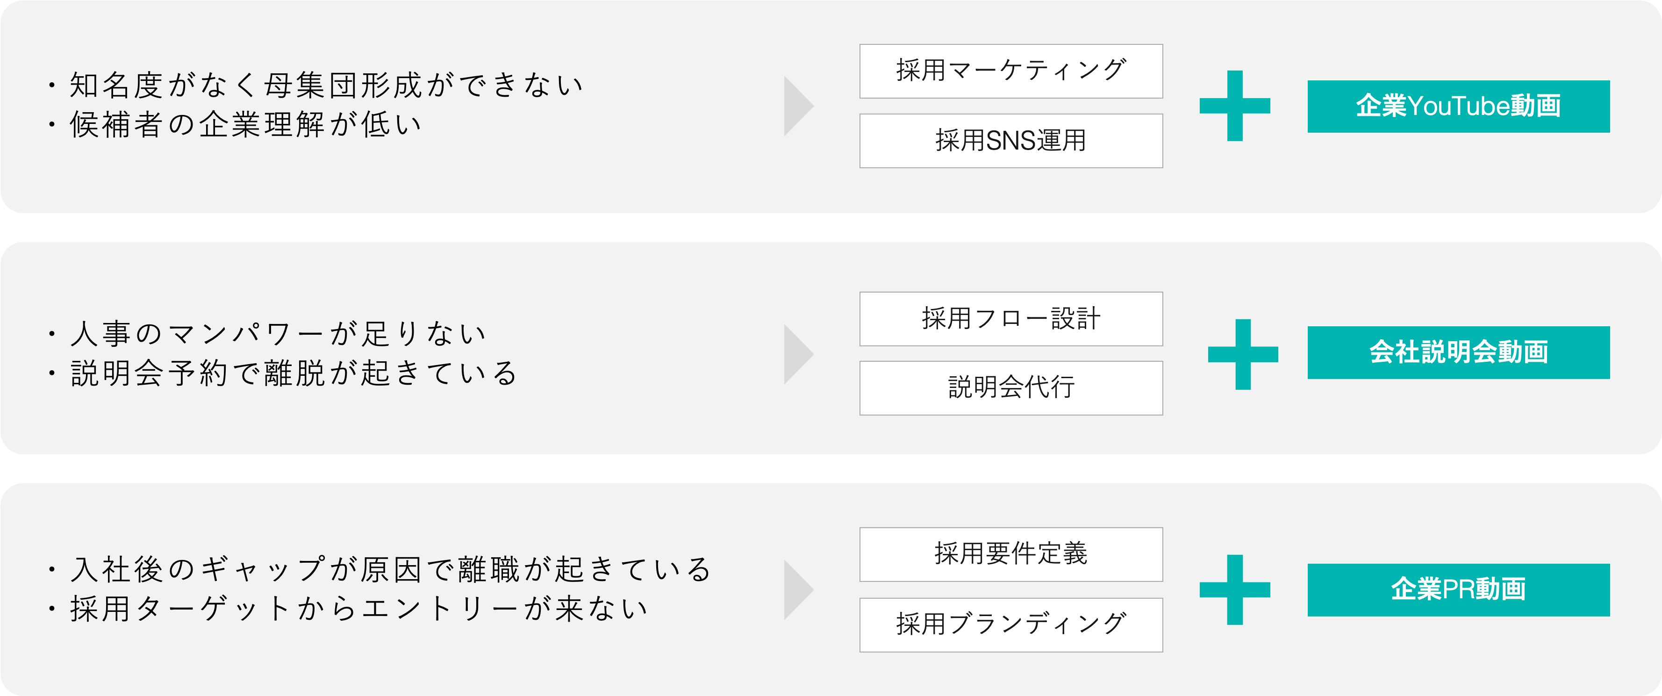
Task: Click the gray arrow before 採用フロー設計
Action: tap(797, 354)
